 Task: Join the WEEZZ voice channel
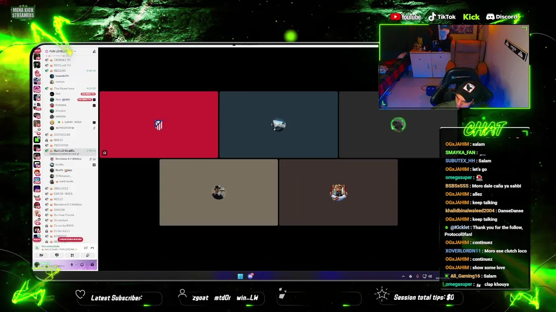[x=58, y=199]
